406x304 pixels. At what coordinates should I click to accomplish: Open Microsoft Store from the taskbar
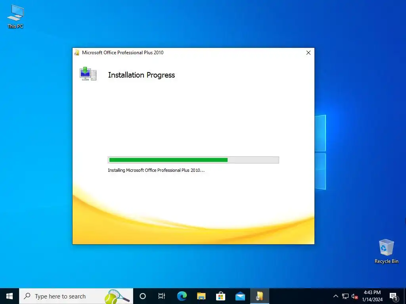point(220,296)
